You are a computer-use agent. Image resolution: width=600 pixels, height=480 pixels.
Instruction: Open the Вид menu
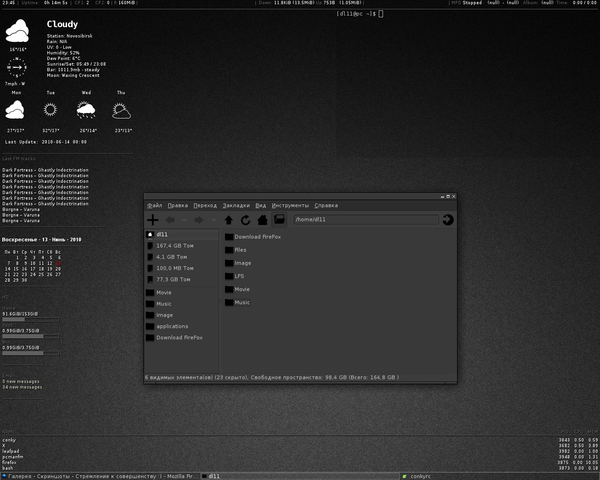pyautogui.click(x=261, y=205)
